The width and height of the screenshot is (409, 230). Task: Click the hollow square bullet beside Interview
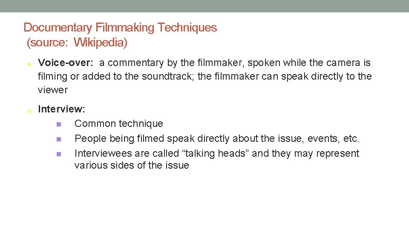point(29,111)
